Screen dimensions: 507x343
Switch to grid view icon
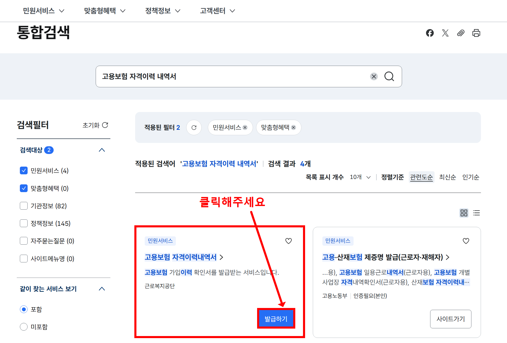click(x=464, y=213)
